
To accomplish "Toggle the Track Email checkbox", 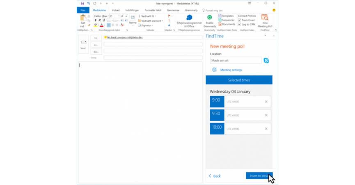I will [240, 20].
